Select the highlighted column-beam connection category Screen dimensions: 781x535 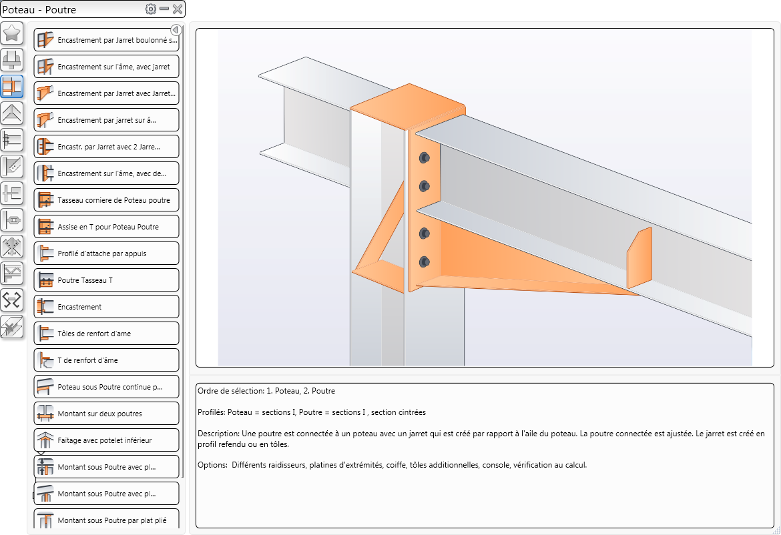(x=12, y=87)
